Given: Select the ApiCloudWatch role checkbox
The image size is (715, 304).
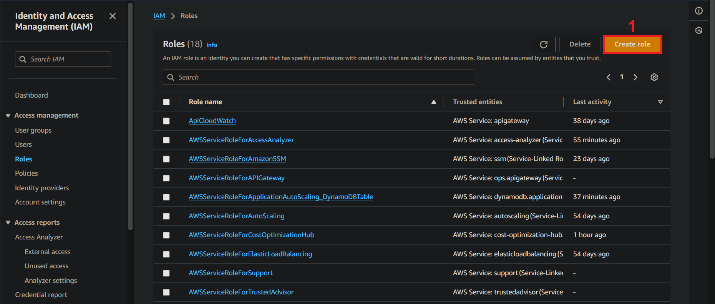Looking at the screenshot, I should pyautogui.click(x=166, y=121).
